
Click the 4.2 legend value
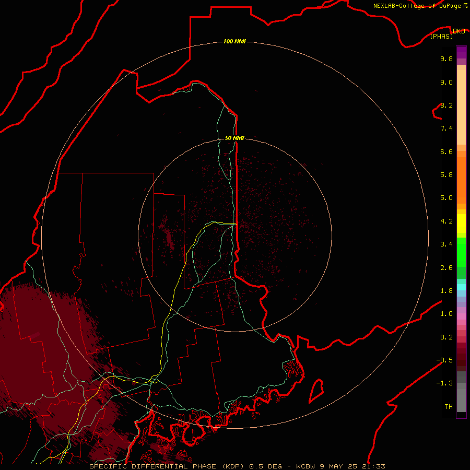(446, 221)
